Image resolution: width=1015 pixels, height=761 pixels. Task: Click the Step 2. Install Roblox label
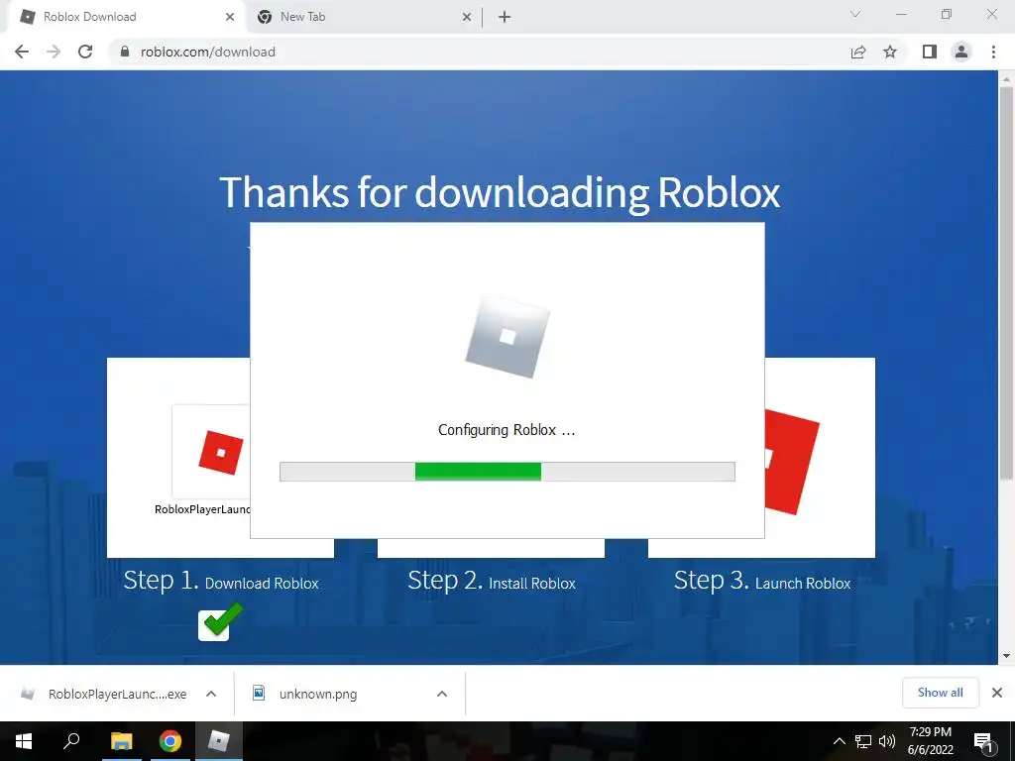point(492,581)
